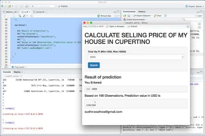Viewport: 205px width, 136px height.
Task: Select the Deploy tab
Action: pos(17,72)
